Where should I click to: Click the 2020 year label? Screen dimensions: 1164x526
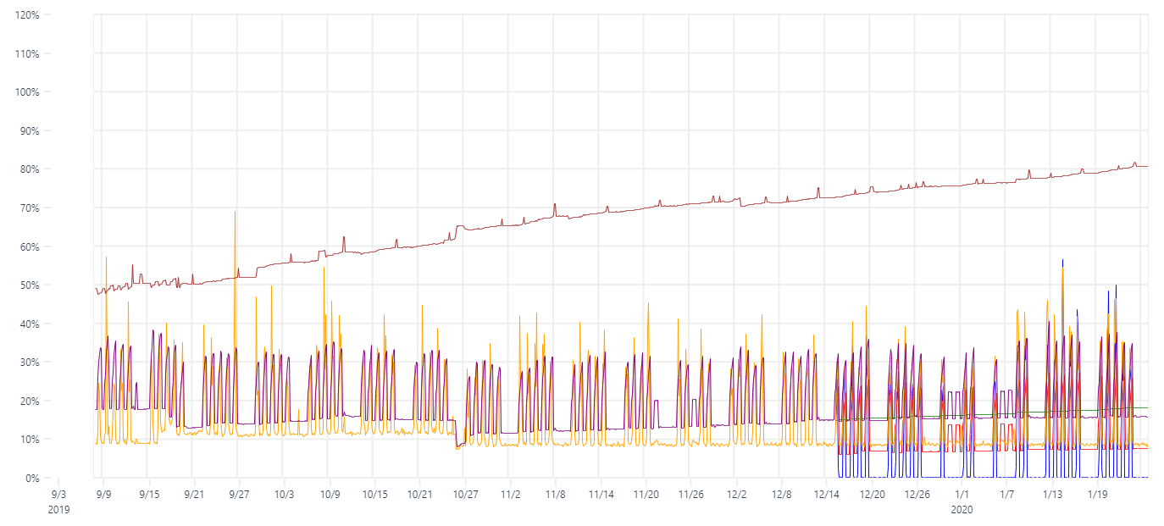(962, 508)
